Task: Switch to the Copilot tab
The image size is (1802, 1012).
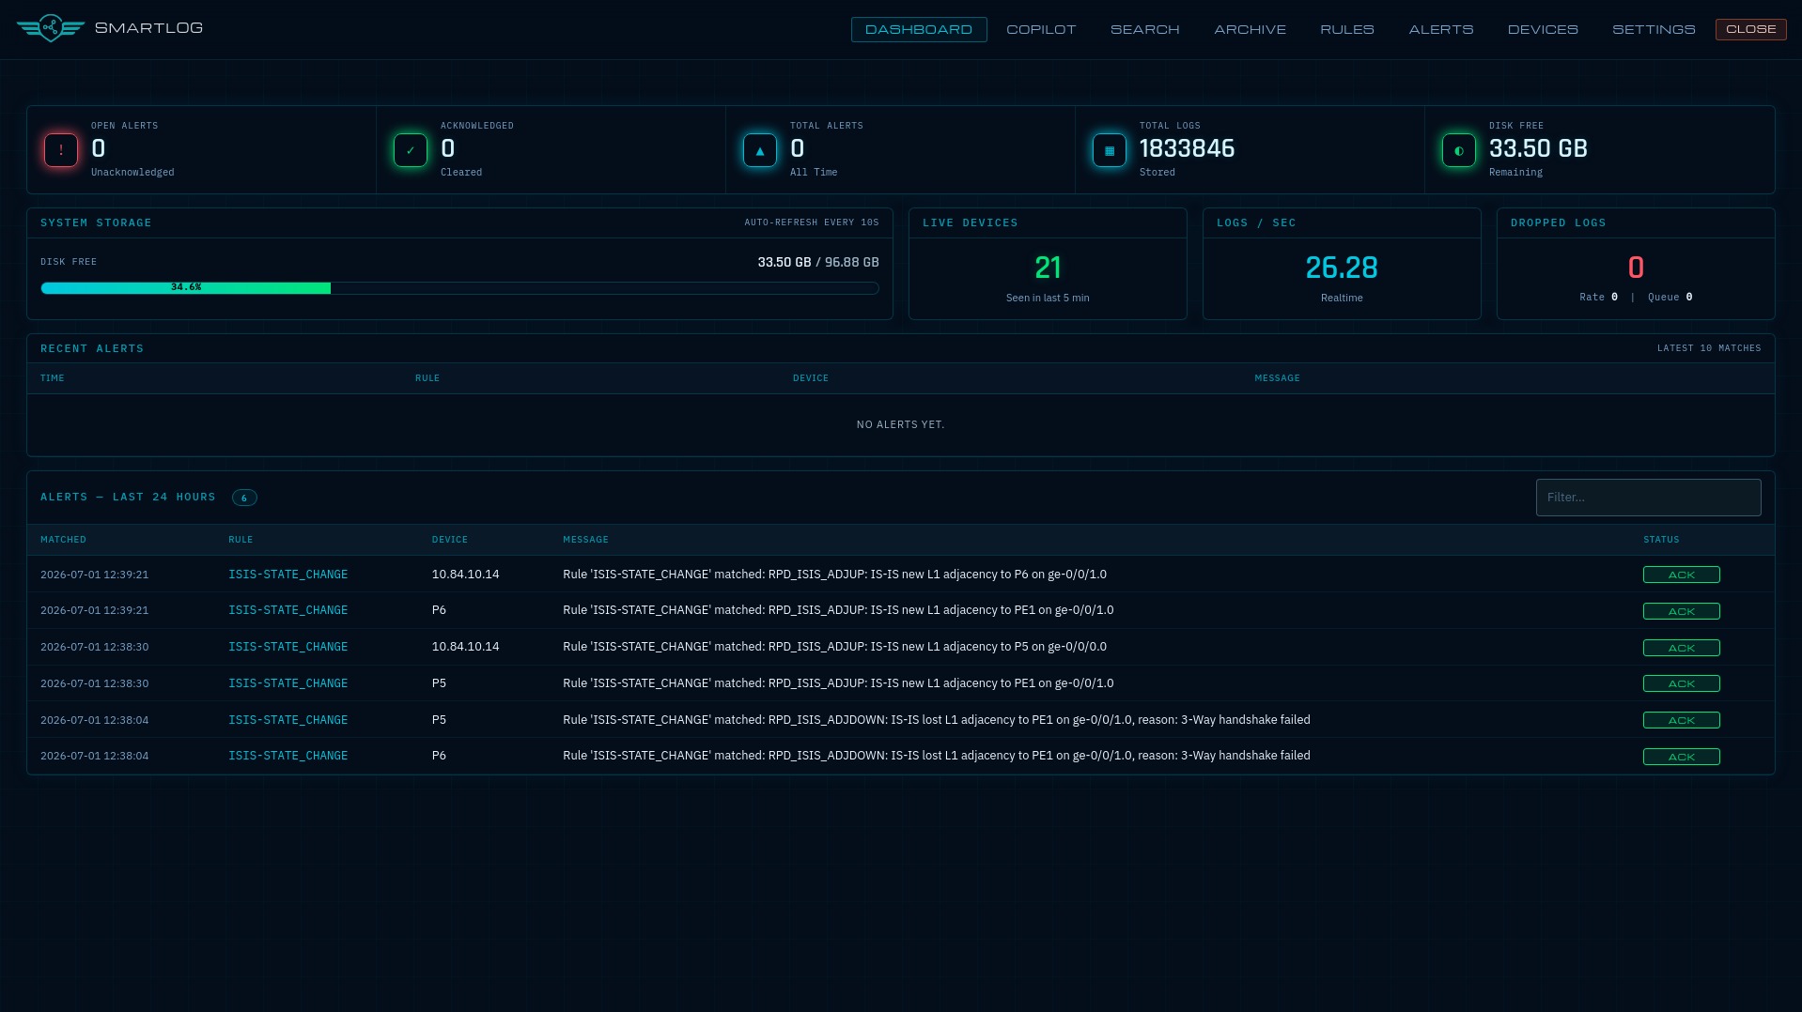Action: point(1041,29)
